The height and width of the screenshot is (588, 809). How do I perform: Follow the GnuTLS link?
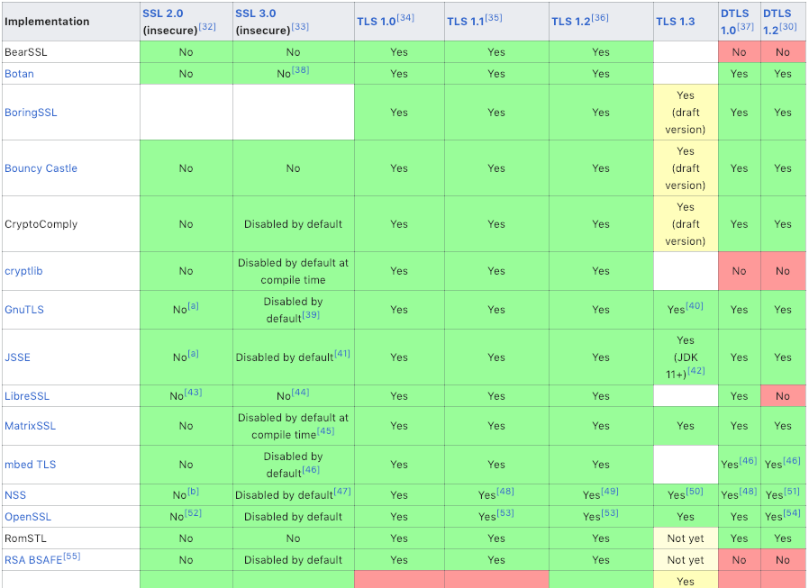point(24,310)
